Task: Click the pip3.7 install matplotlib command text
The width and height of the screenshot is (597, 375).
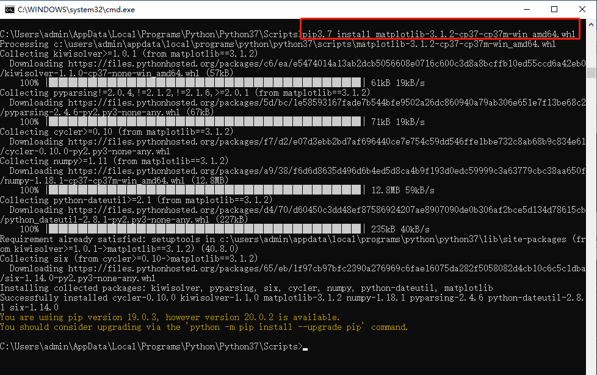Action: point(439,34)
